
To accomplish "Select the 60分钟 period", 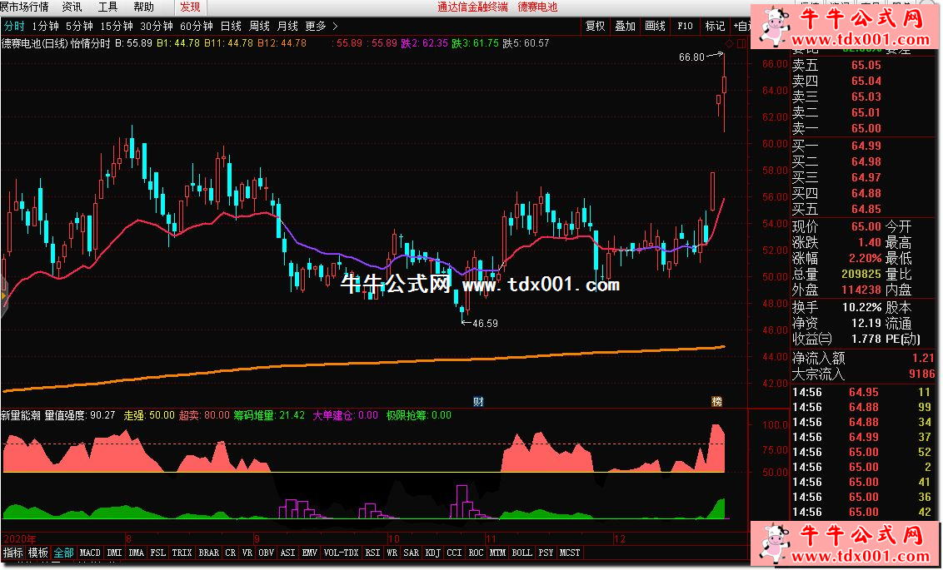I will tap(197, 27).
